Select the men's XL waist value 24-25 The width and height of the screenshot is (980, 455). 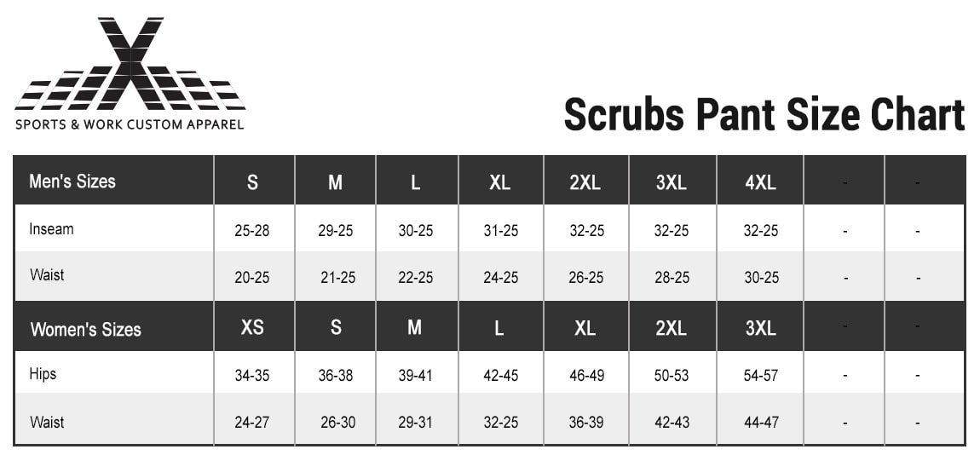click(x=500, y=278)
